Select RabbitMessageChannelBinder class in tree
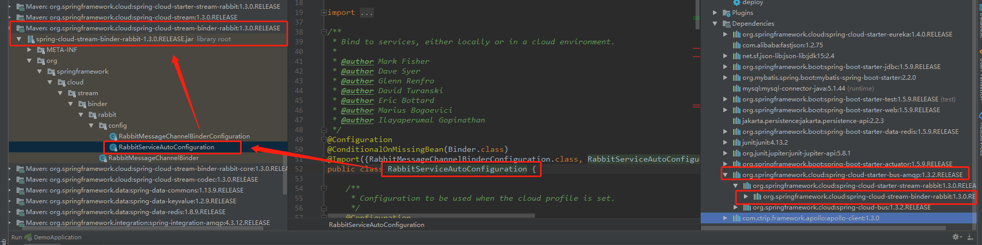This screenshot has height=245, width=982. click(x=153, y=158)
